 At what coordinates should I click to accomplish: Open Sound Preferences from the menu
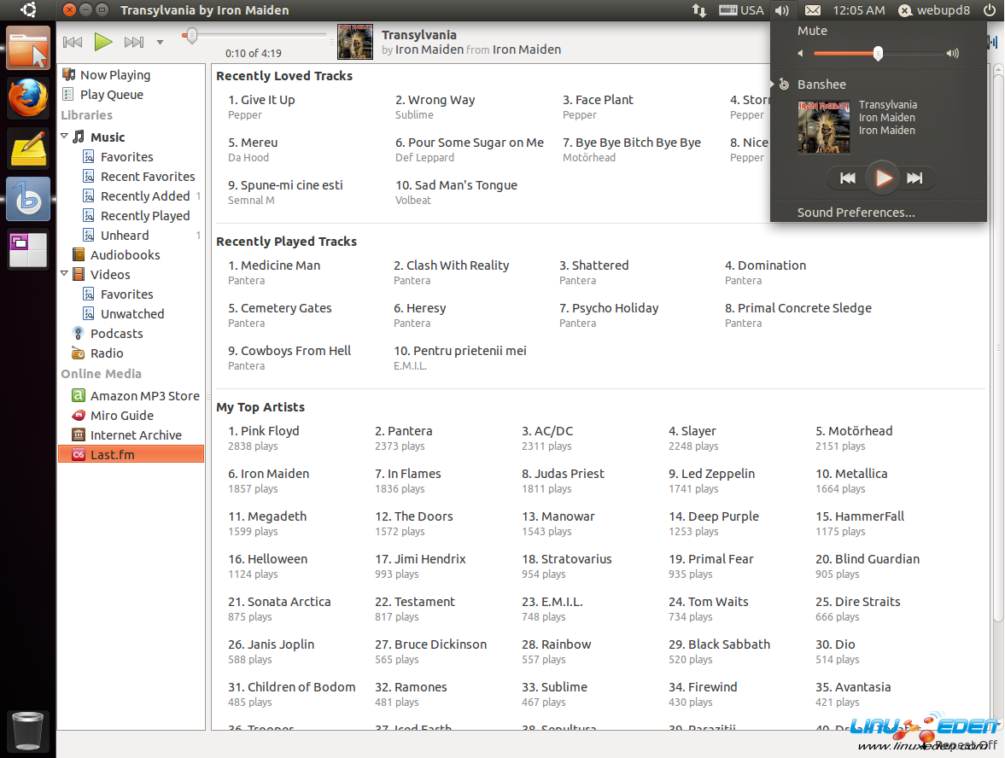tap(856, 213)
